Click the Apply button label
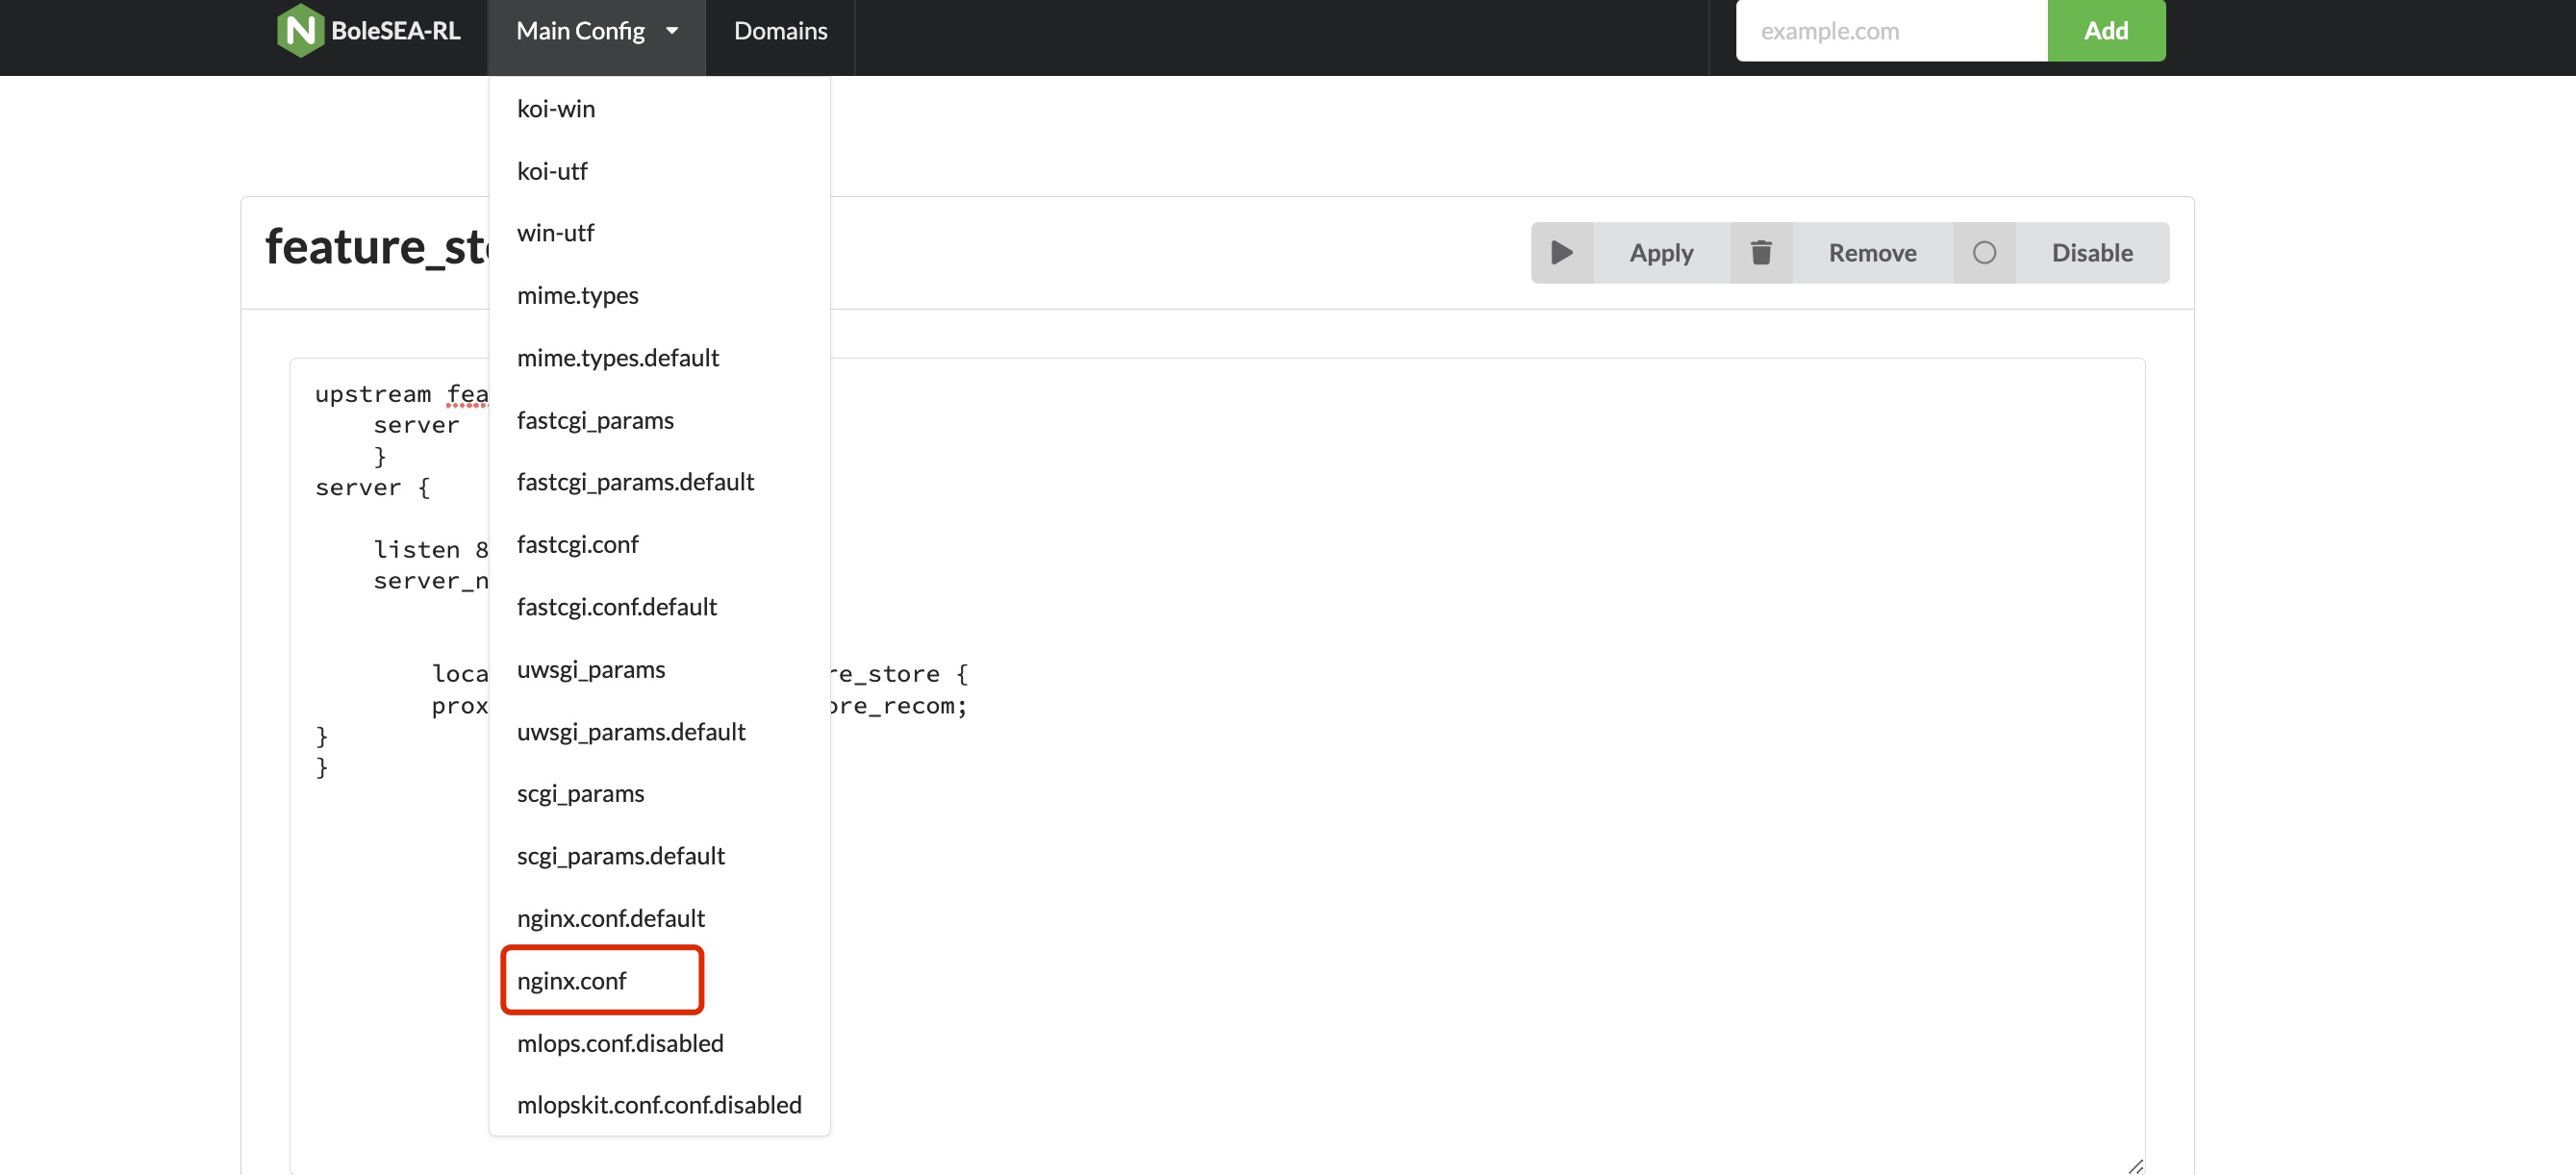 (x=1660, y=253)
